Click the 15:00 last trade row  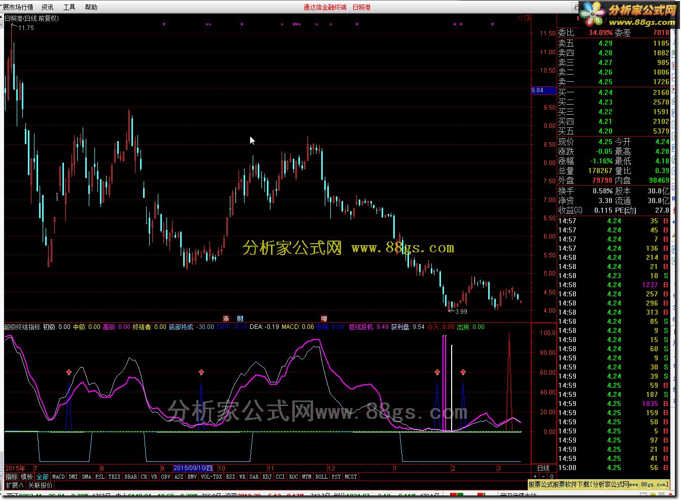[x=614, y=467]
